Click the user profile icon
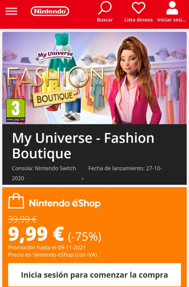 click(172, 8)
